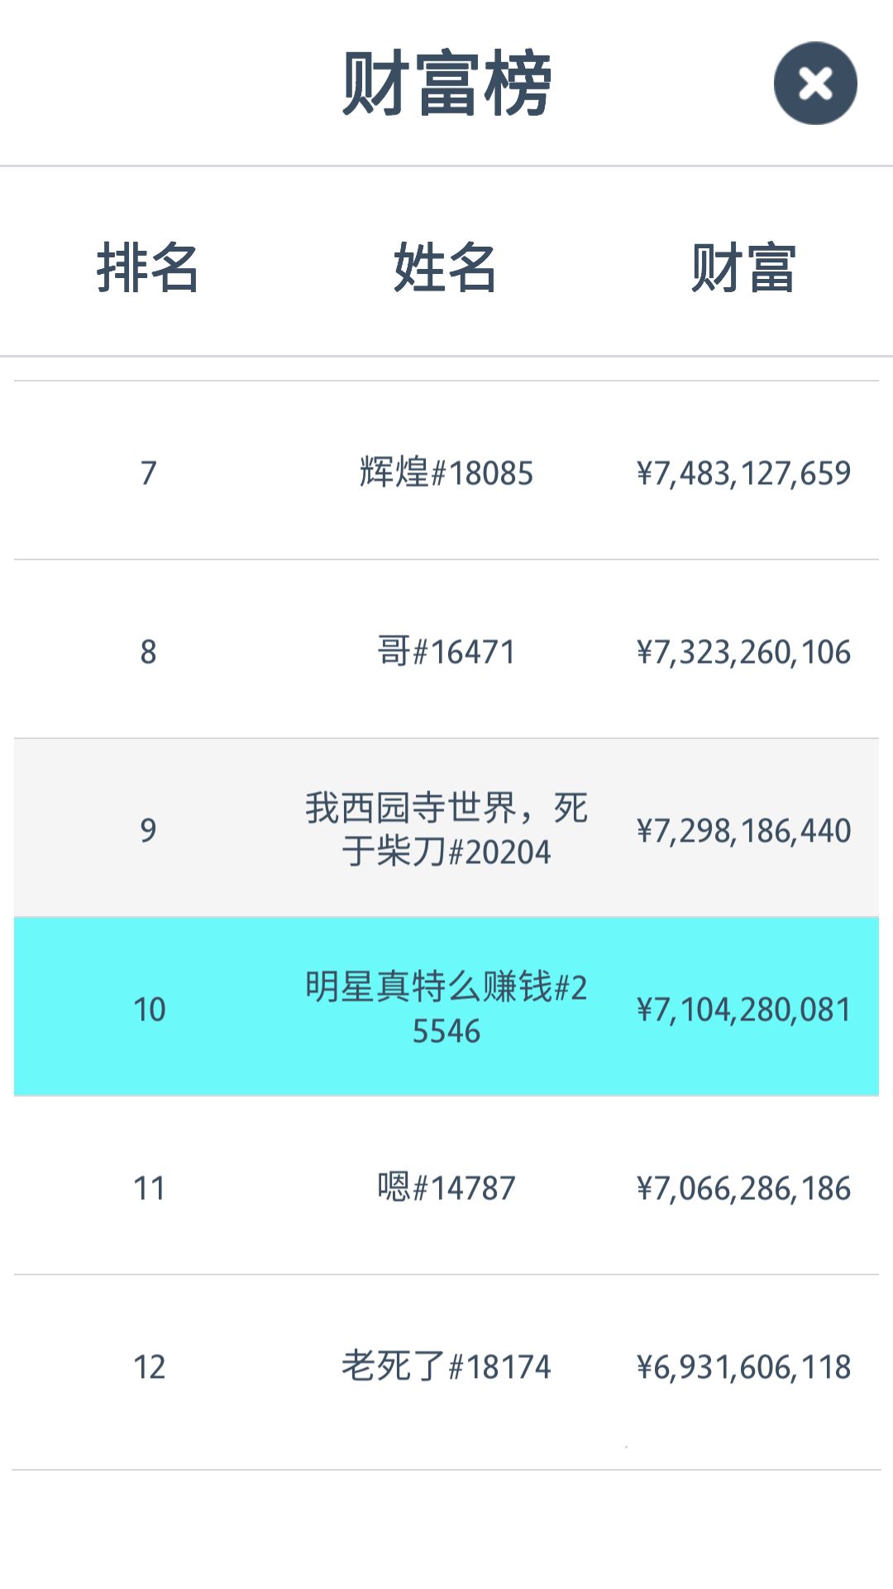
Task: Tap wealth amount ¥7,323,260,106
Action: [x=743, y=652]
